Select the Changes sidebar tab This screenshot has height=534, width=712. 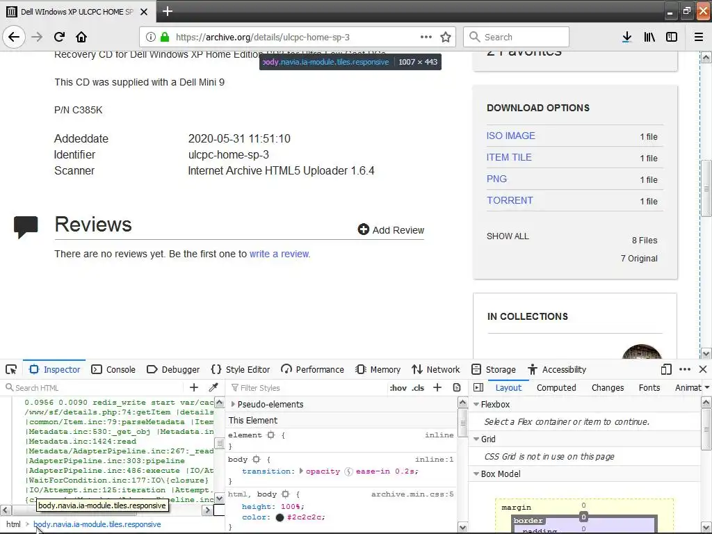pos(608,387)
